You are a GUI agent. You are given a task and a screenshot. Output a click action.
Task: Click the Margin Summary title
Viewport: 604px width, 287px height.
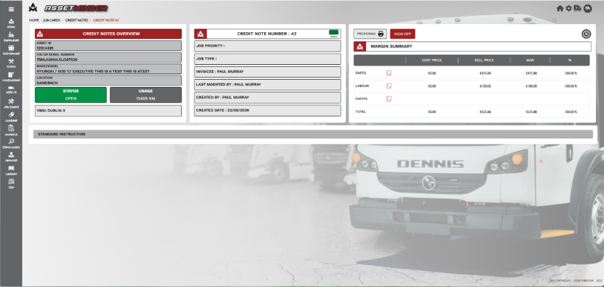(x=391, y=46)
